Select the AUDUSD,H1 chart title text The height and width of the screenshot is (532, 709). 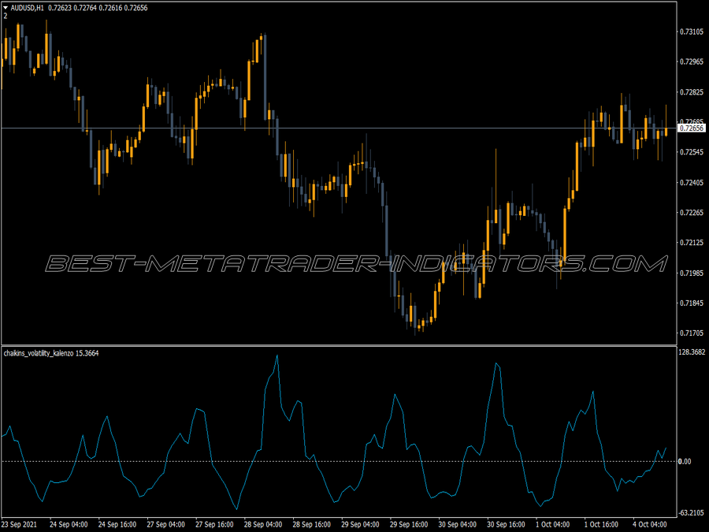pyautogui.click(x=27, y=8)
